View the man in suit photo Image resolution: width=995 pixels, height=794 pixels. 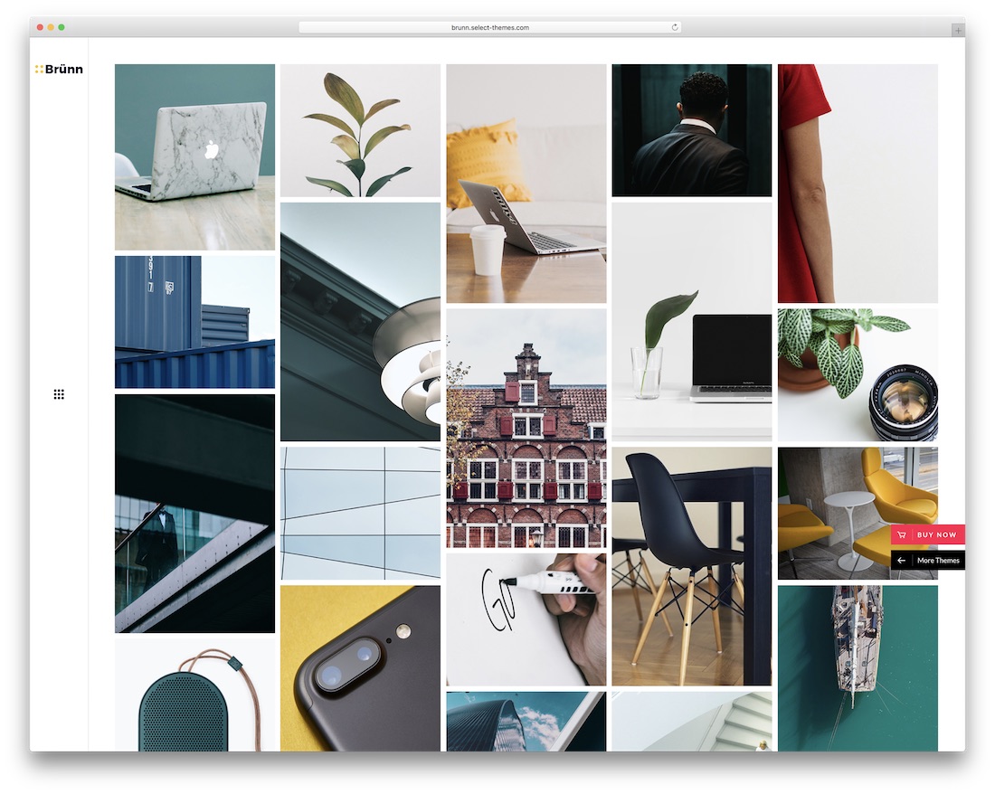coord(691,130)
